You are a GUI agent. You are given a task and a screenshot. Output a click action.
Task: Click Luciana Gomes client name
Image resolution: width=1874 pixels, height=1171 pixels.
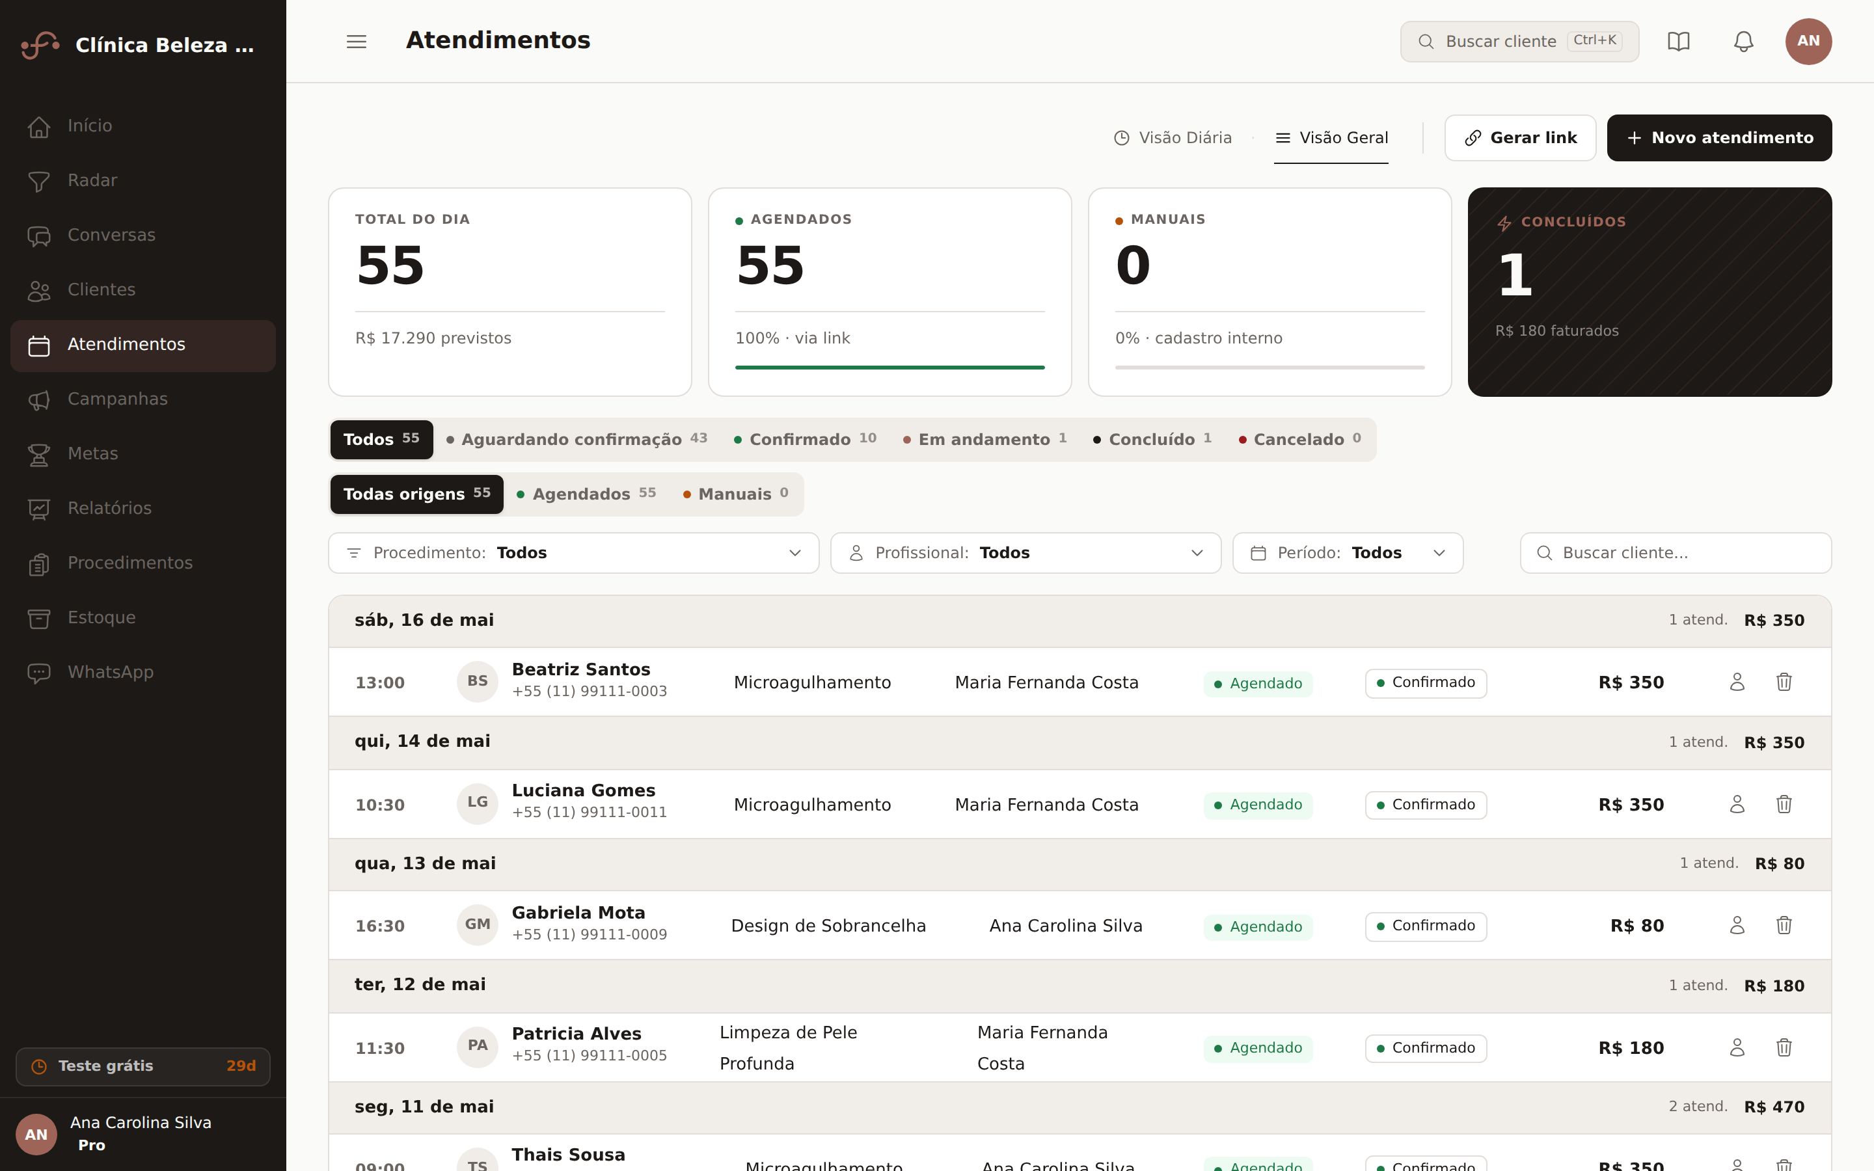tap(583, 790)
